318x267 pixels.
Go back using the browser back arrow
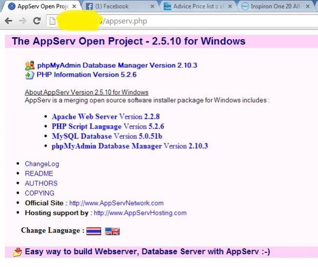pyautogui.click(x=8, y=21)
